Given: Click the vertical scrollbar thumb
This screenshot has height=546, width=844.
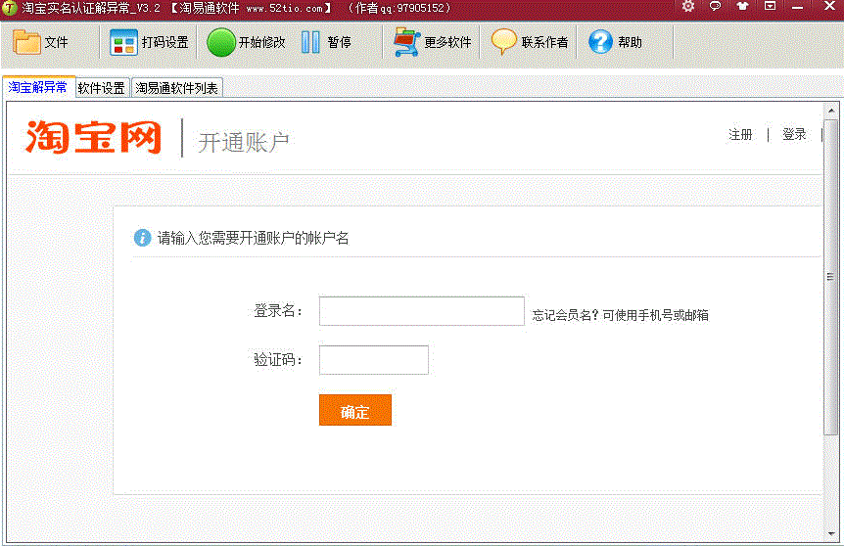Looking at the screenshot, I should (831, 277).
